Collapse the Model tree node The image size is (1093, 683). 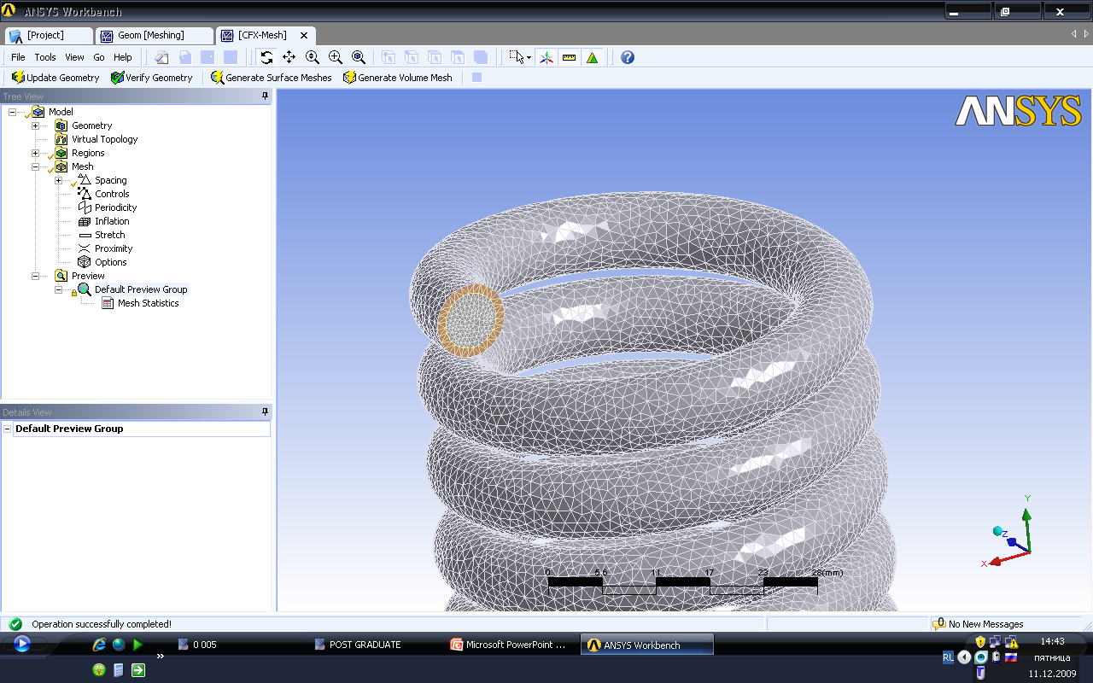point(12,112)
